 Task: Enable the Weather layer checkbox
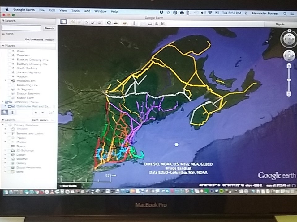[9, 159]
